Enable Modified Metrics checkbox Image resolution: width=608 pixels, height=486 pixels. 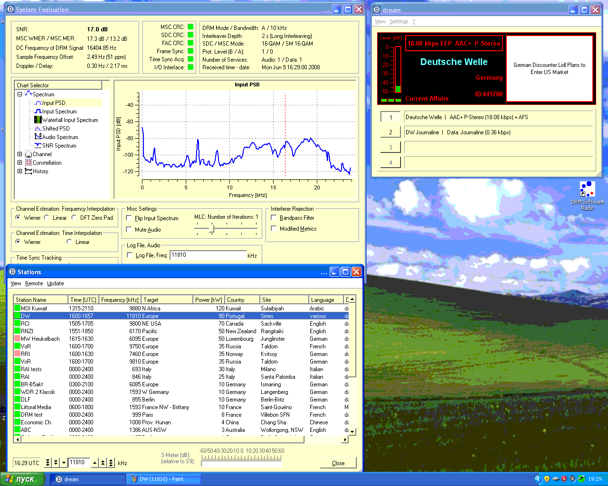274,228
